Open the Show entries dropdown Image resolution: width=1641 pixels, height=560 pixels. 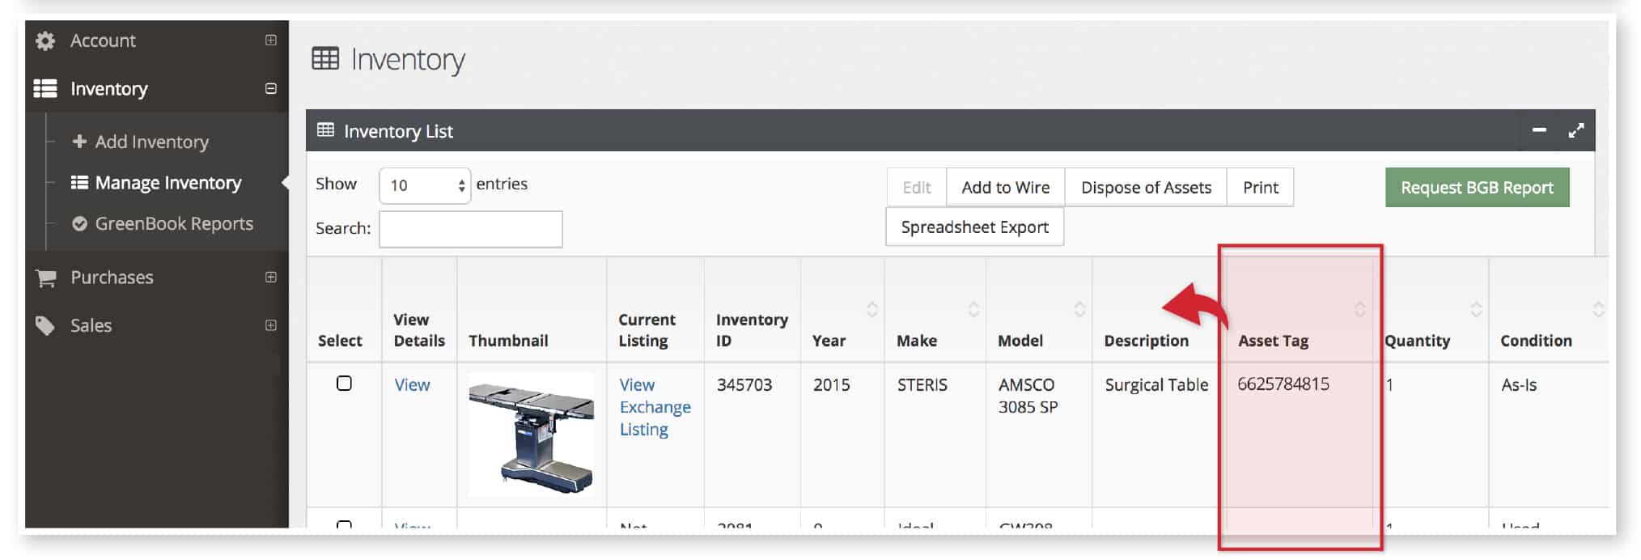click(425, 185)
